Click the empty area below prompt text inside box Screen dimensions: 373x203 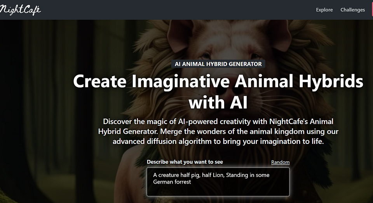pyautogui.click(x=218, y=191)
